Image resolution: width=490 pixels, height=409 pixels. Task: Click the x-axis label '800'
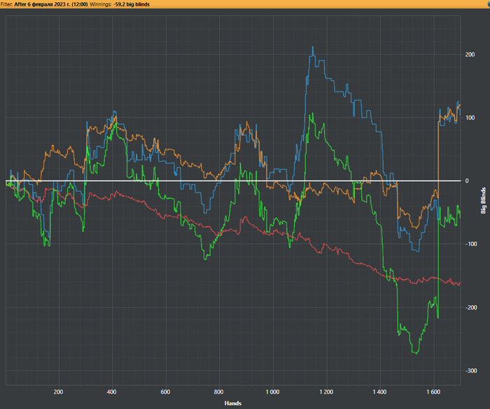(x=218, y=392)
